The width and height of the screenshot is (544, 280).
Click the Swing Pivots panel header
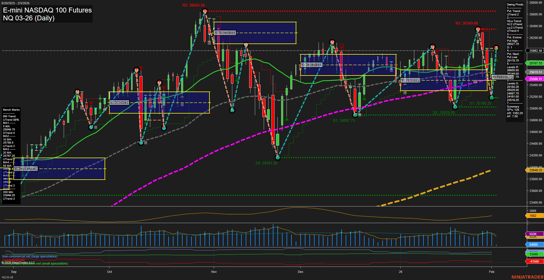coord(515,5)
